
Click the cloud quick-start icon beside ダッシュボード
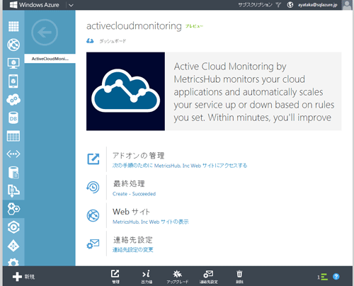click(x=90, y=41)
